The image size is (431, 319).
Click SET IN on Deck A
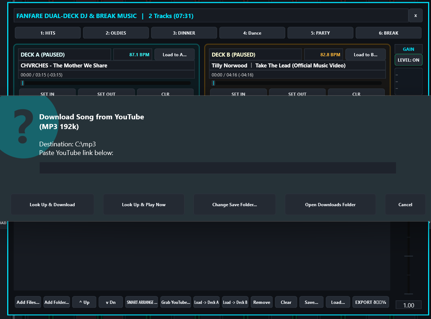tap(47, 92)
